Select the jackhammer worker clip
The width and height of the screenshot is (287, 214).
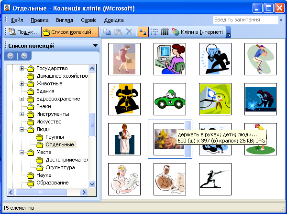tap(124, 99)
